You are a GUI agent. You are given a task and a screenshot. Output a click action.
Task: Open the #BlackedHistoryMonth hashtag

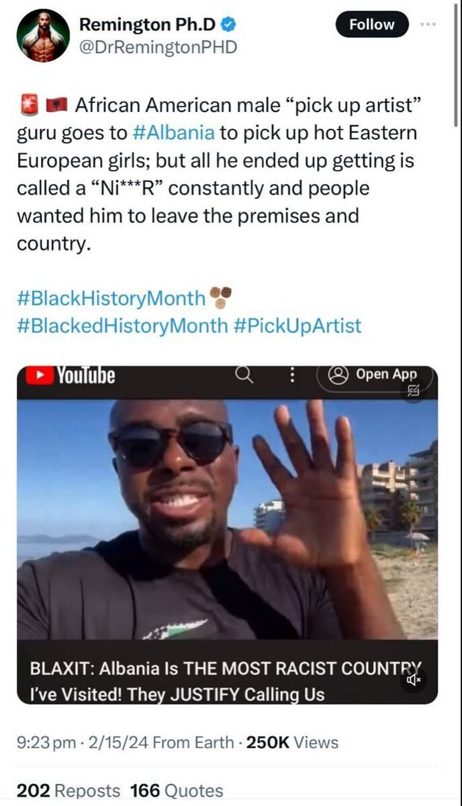pyautogui.click(x=122, y=326)
